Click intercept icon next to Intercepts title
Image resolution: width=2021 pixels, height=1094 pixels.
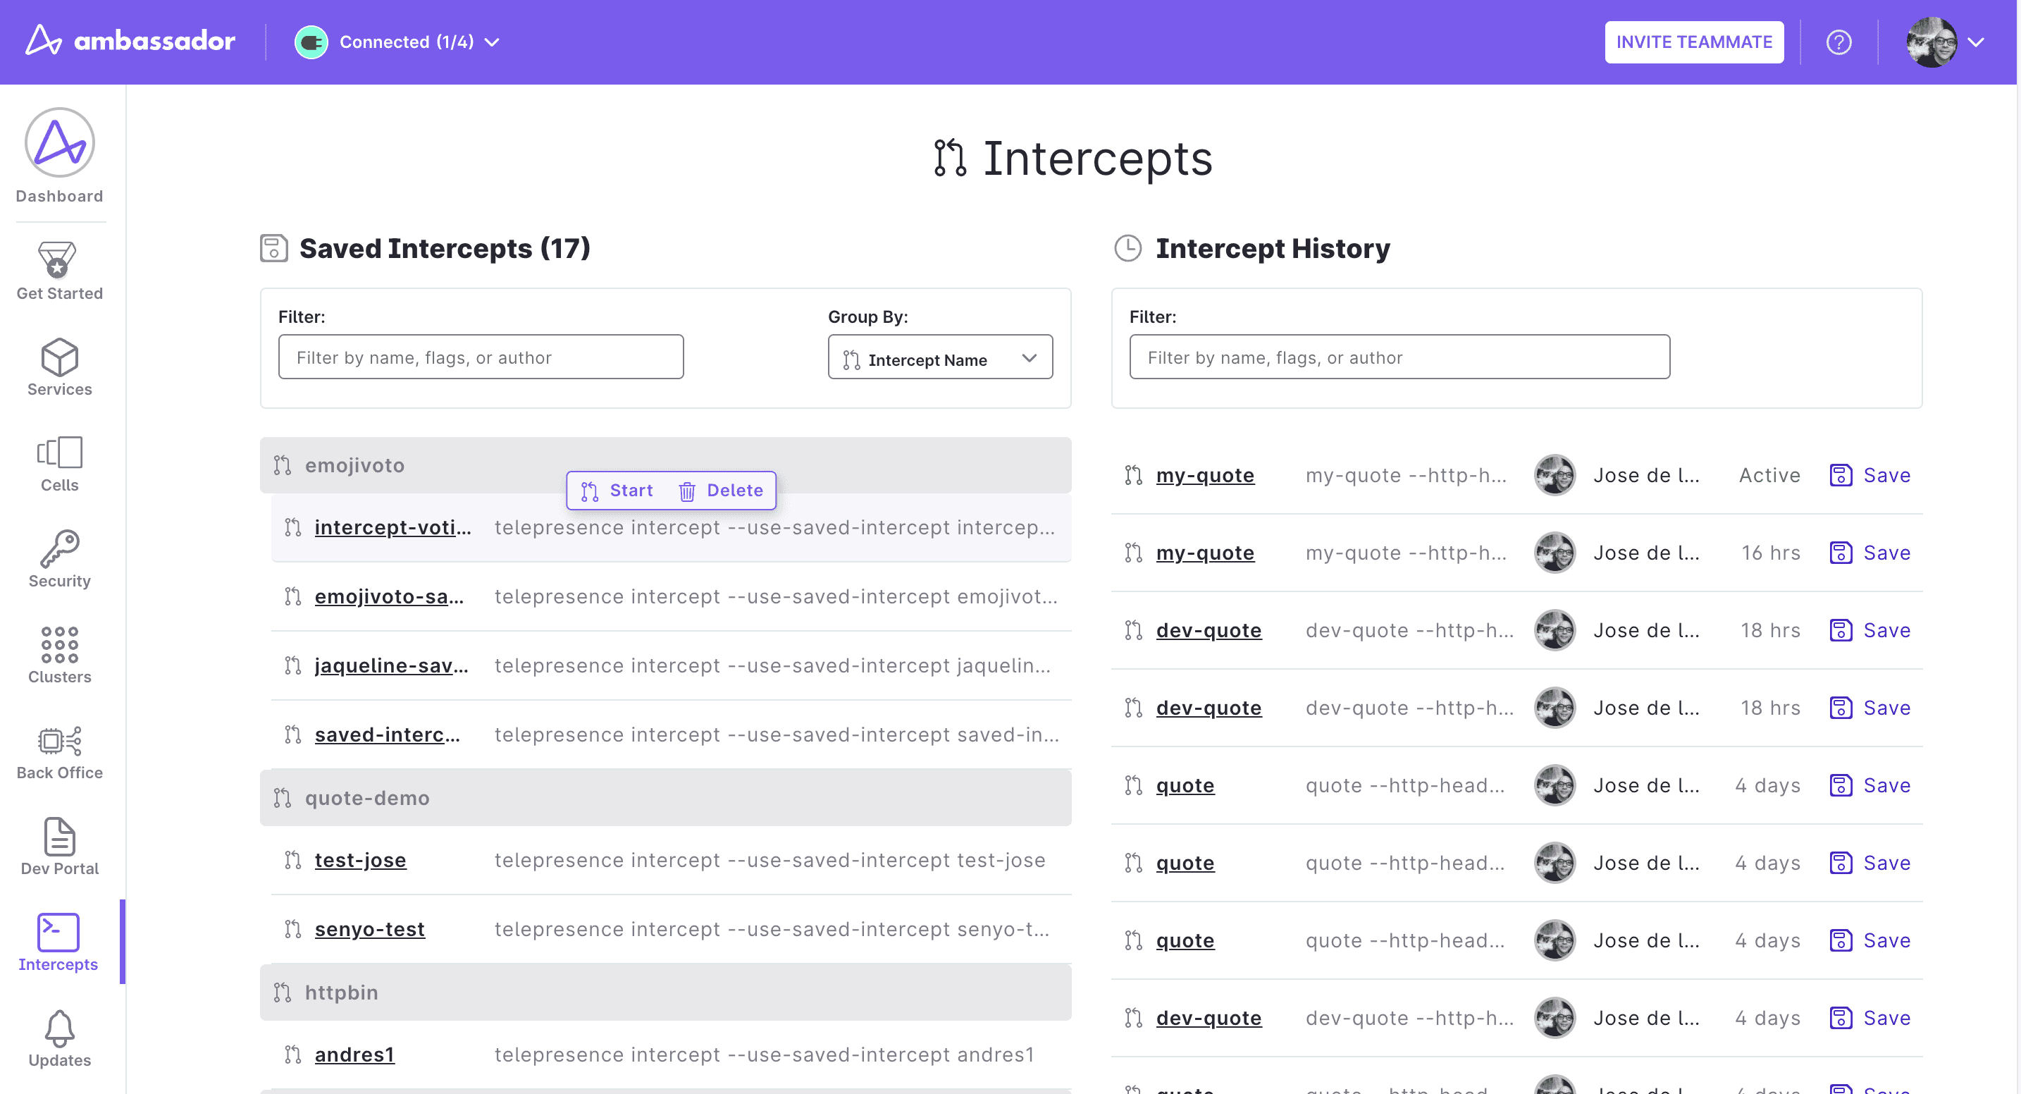[x=950, y=158]
